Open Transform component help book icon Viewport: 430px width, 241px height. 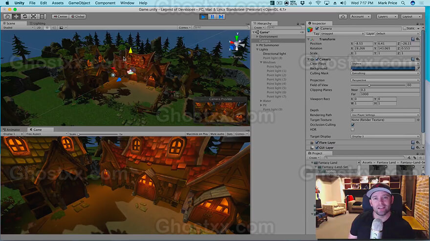tap(413, 39)
